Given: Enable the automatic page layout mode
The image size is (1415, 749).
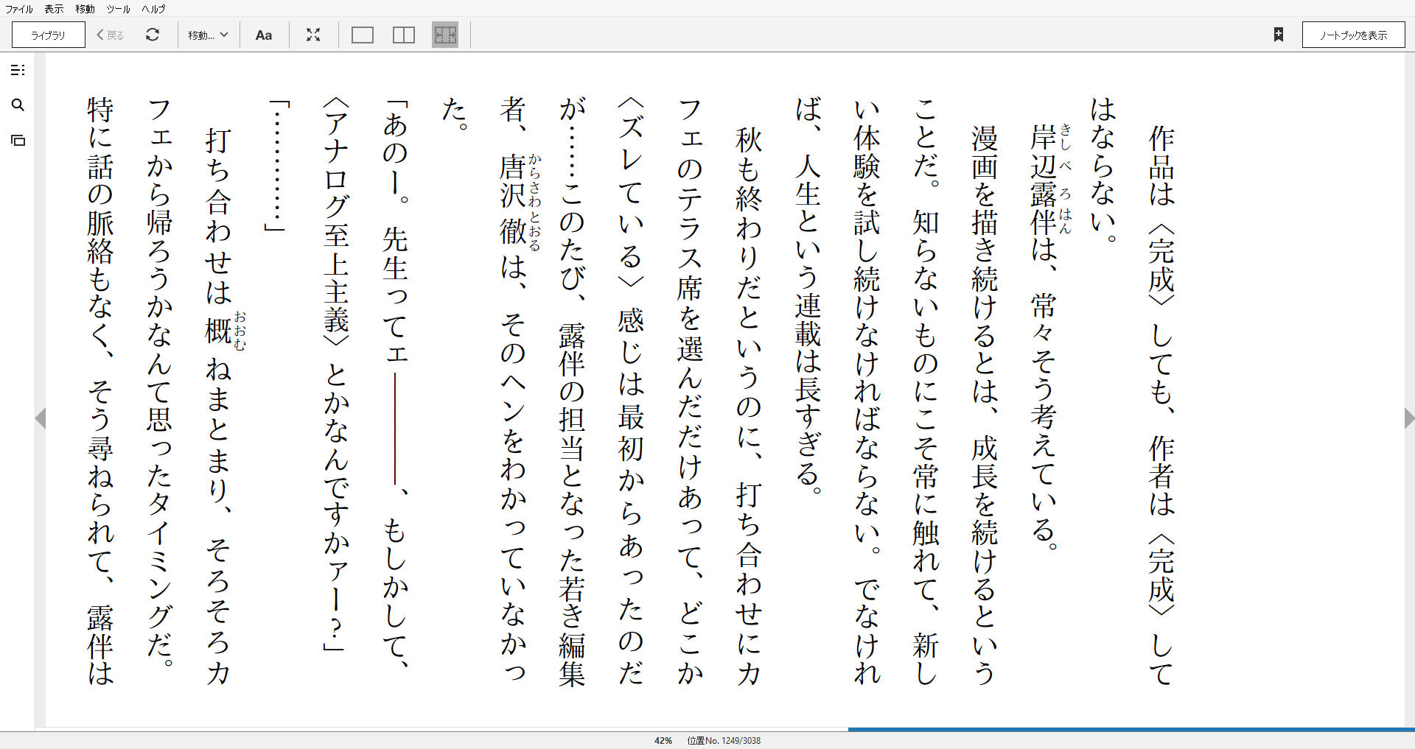Looking at the screenshot, I should coord(445,35).
